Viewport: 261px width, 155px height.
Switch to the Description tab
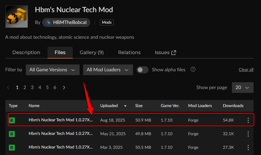[26, 53]
